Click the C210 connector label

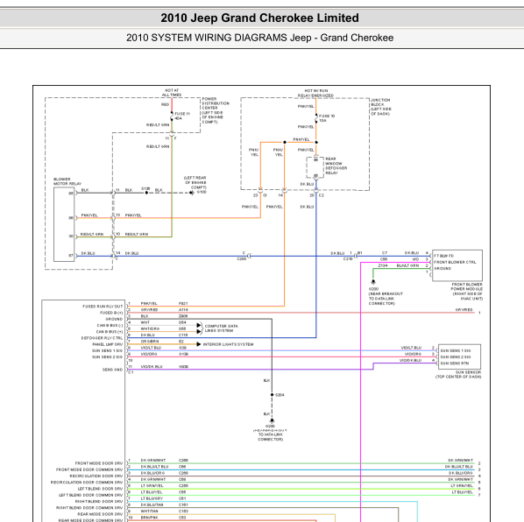pyautogui.click(x=348, y=259)
